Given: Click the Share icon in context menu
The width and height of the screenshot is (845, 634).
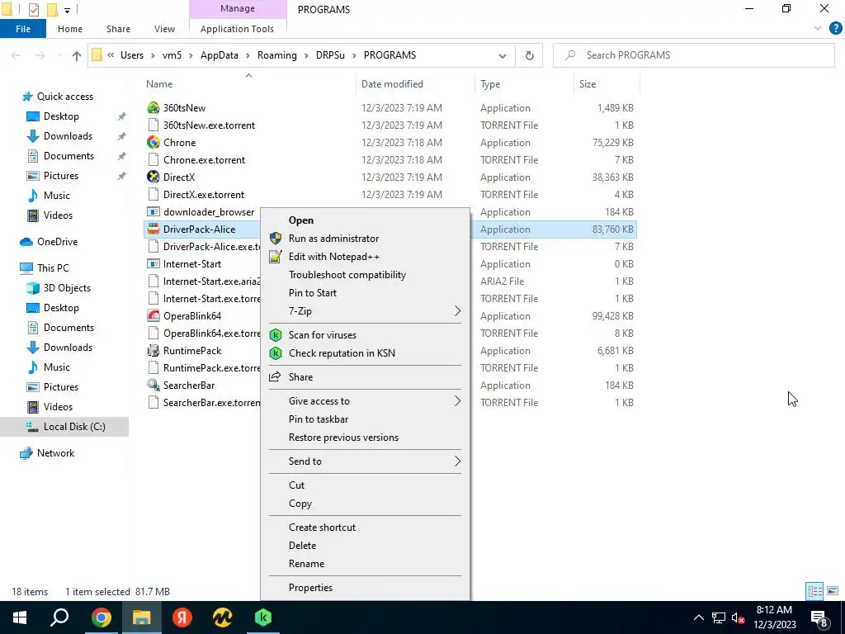Looking at the screenshot, I should click(276, 376).
